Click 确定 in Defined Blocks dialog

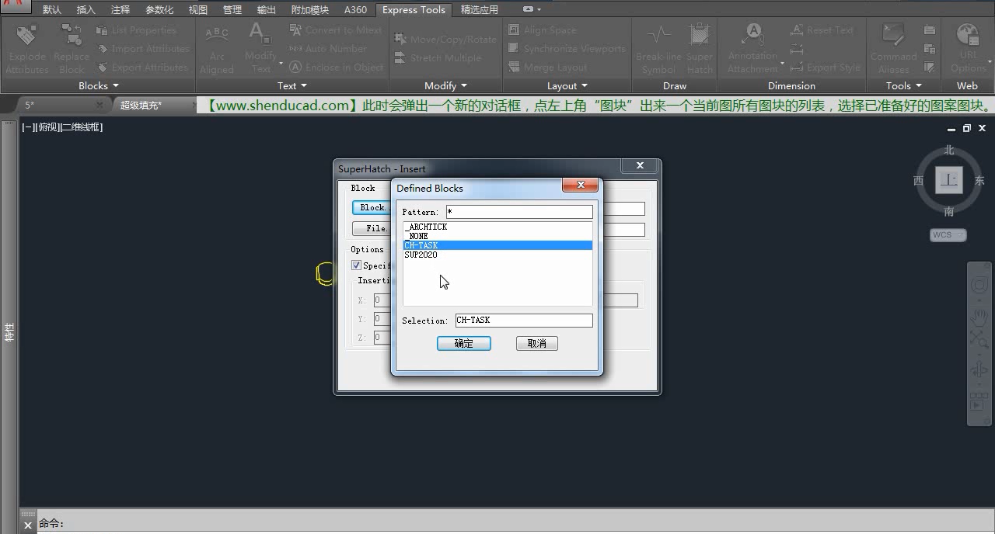coord(464,343)
